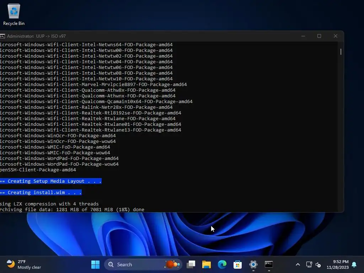
Task: Click the 'LZX compression with 4 threads' line
Action: pyautogui.click(x=49, y=204)
